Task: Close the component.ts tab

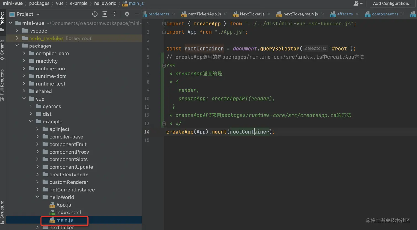Action: 403,14
